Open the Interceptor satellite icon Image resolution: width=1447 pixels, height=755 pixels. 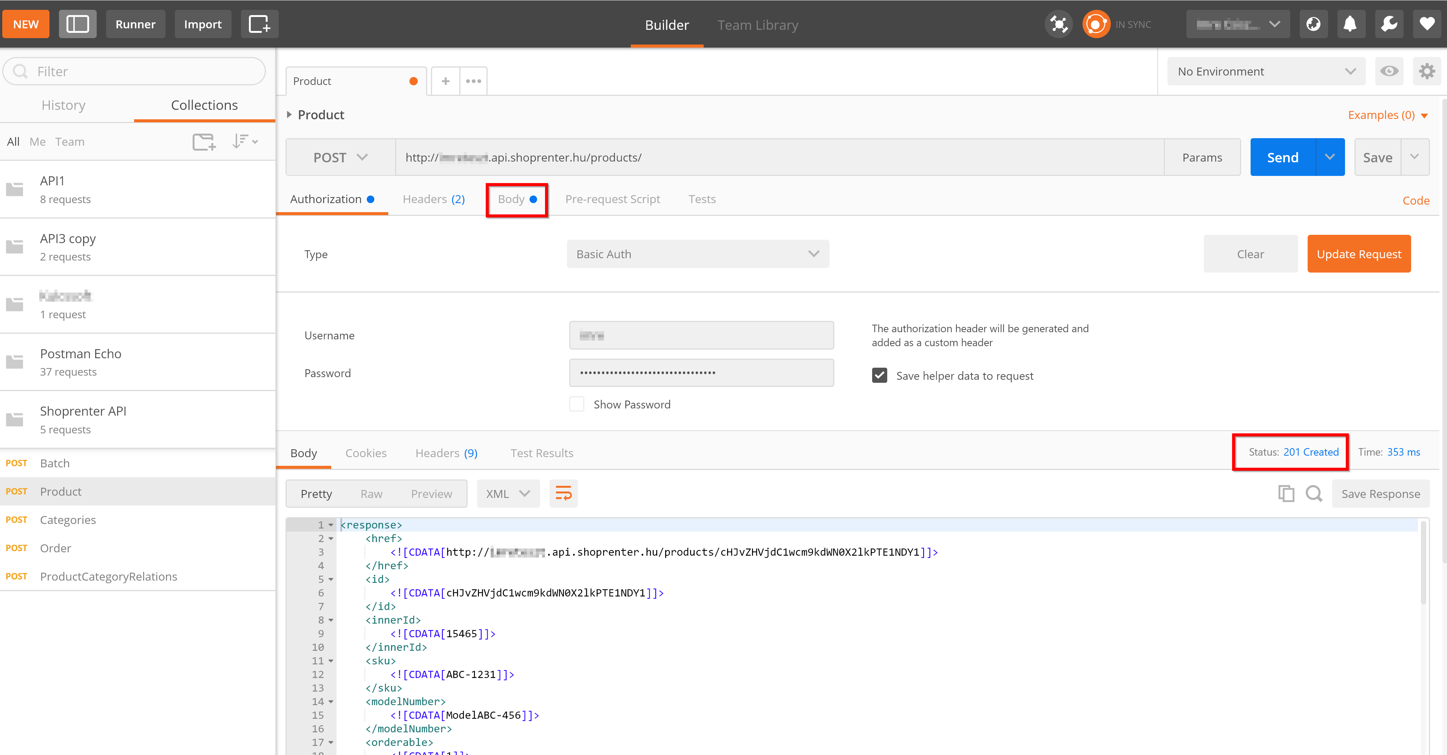pyautogui.click(x=1058, y=23)
